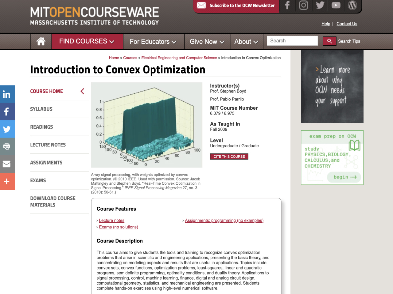This screenshot has height=294, width=393.
Task: Open Download Course Materials
Action: pos(53,202)
